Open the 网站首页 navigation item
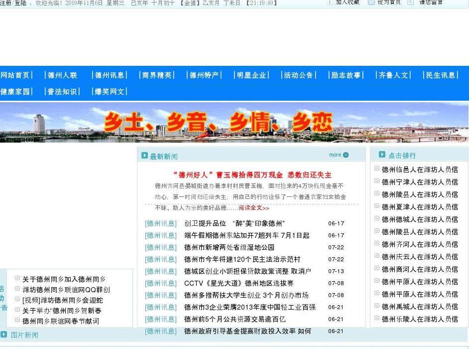469x349 pixels. coord(15,75)
